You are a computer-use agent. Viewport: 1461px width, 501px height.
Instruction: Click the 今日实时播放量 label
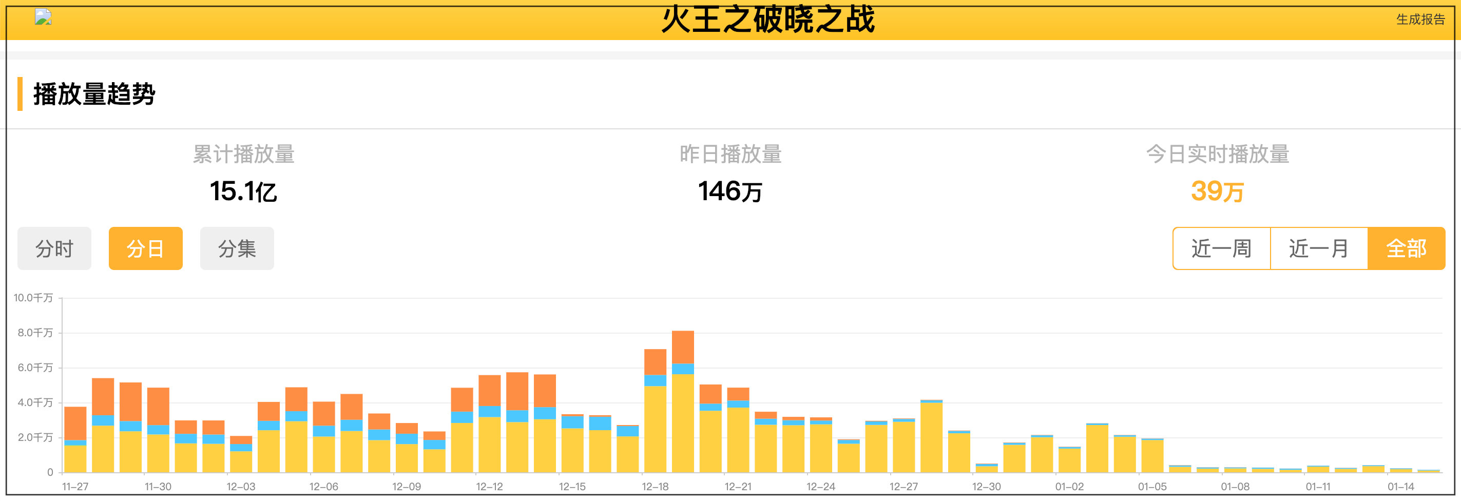pos(1217,154)
